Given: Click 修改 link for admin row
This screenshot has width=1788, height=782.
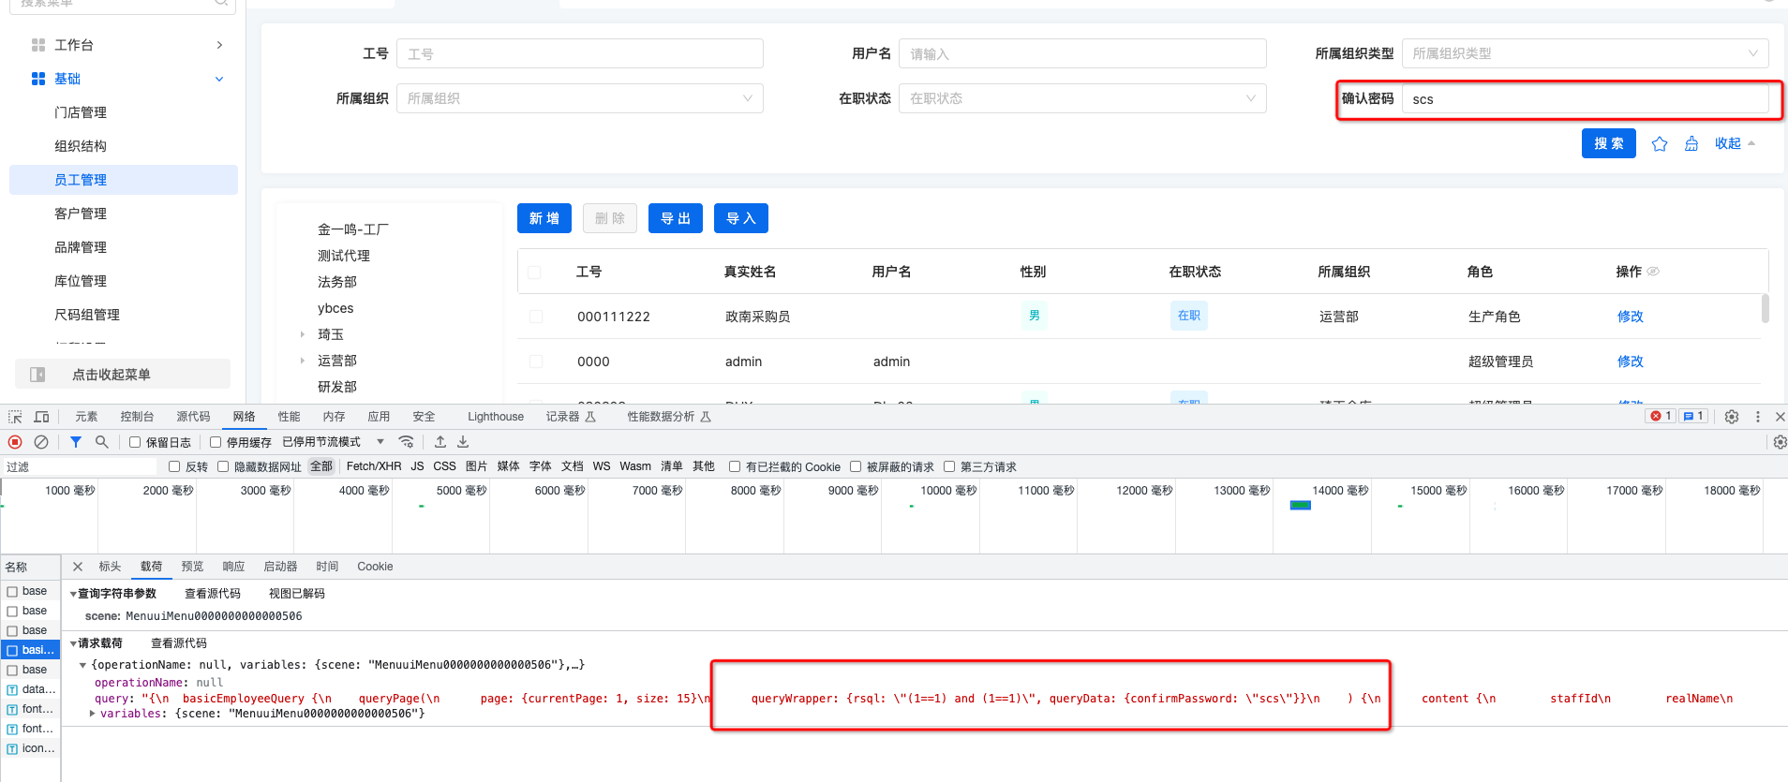Looking at the screenshot, I should [1630, 361].
